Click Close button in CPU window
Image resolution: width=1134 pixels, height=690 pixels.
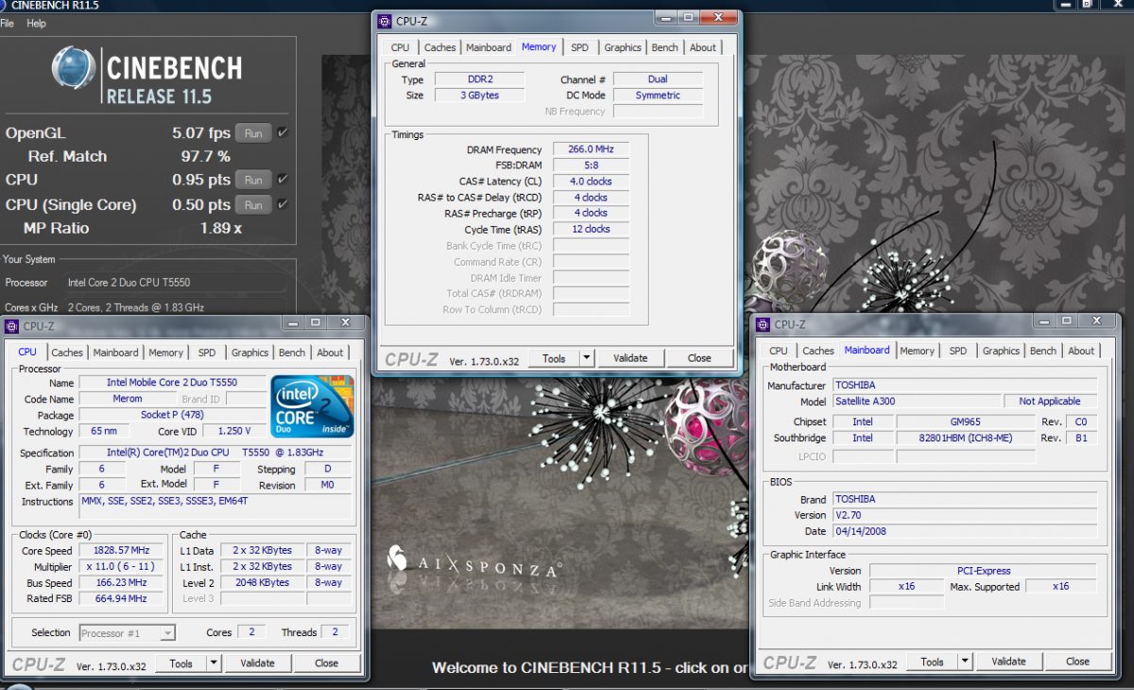[326, 664]
